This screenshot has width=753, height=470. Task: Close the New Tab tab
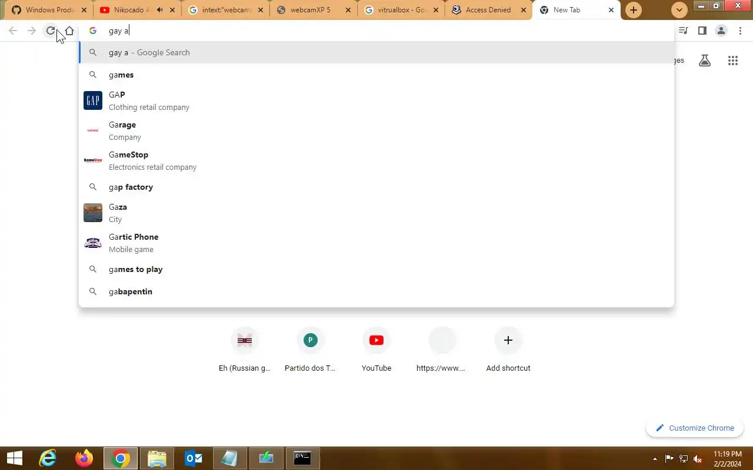(611, 10)
